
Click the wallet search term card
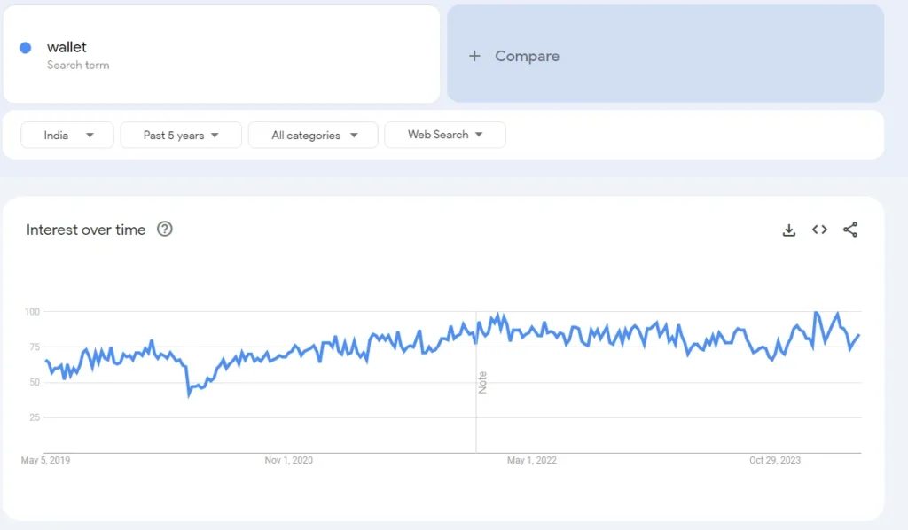(x=222, y=53)
